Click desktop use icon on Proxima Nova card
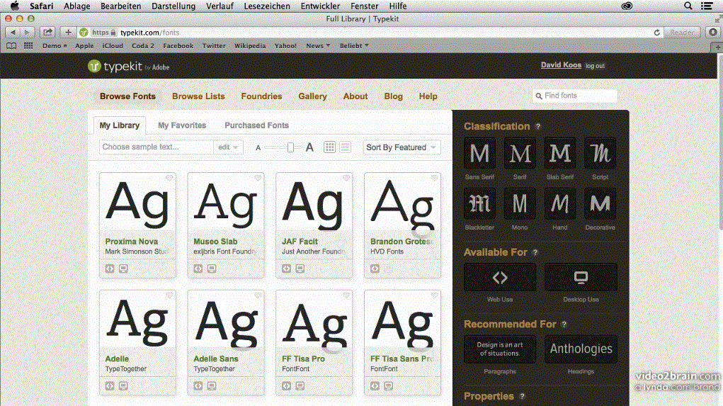723x406 pixels. click(123, 269)
